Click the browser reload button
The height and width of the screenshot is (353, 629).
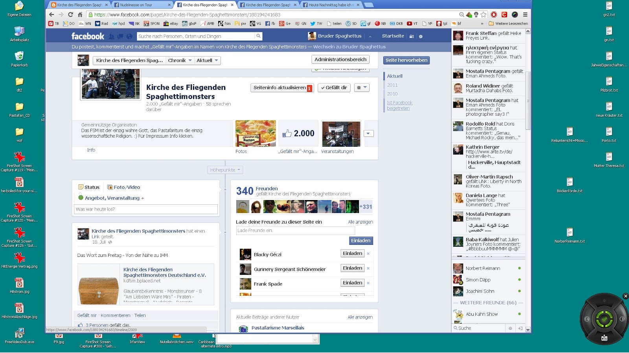pos(71,15)
